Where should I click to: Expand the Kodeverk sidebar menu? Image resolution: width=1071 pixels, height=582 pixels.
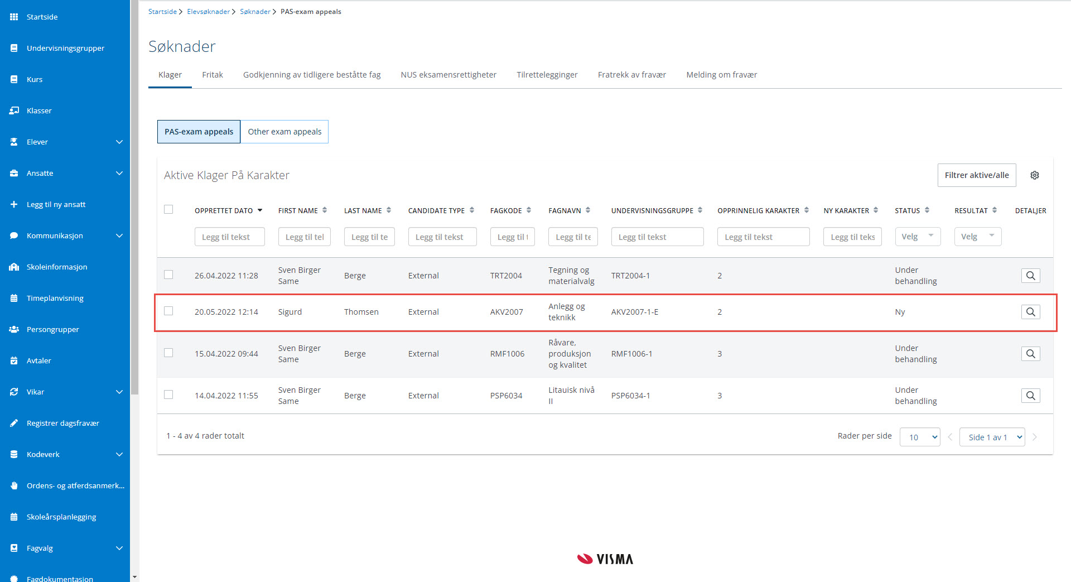click(119, 454)
